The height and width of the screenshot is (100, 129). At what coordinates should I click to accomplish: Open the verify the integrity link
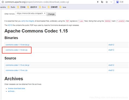pos(28,21)
